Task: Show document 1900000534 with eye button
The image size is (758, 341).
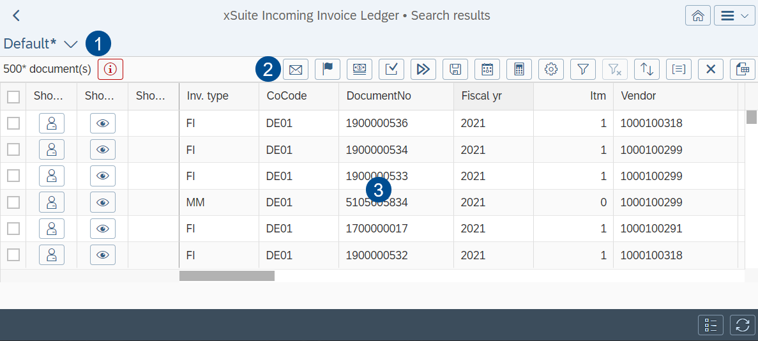Action: [103, 150]
